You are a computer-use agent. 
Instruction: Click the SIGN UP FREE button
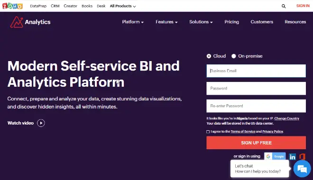[256, 143]
